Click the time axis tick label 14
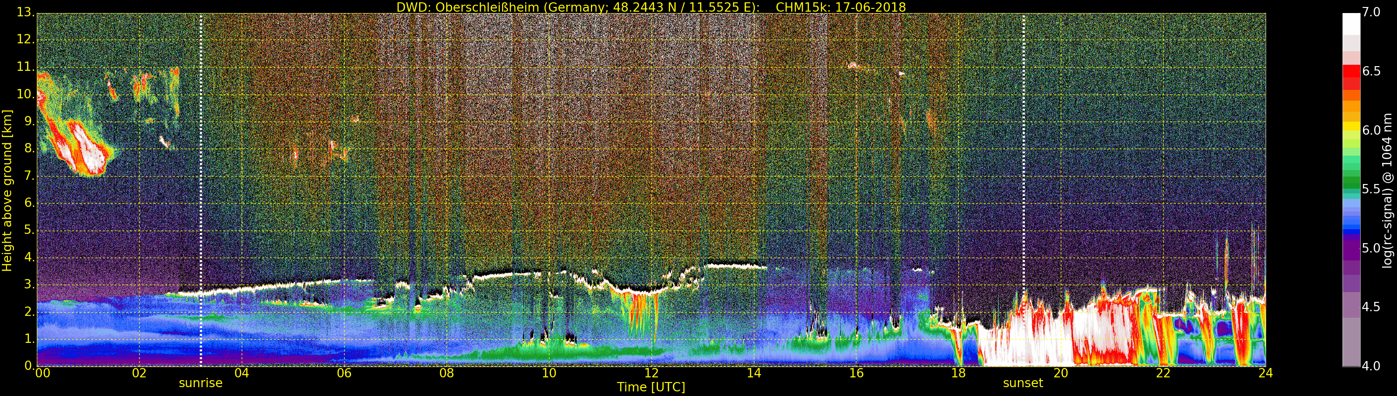The height and width of the screenshot is (396, 1397). (754, 373)
